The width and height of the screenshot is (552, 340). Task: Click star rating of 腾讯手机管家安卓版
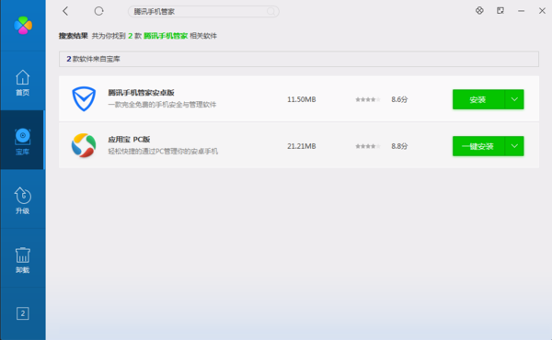click(368, 99)
